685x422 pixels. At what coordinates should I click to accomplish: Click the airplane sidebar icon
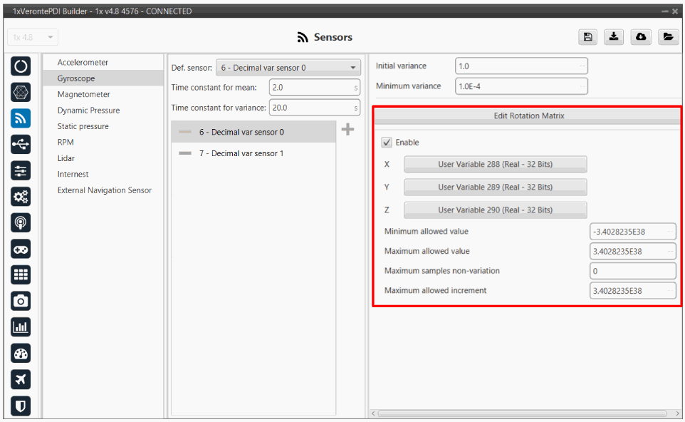click(21, 379)
